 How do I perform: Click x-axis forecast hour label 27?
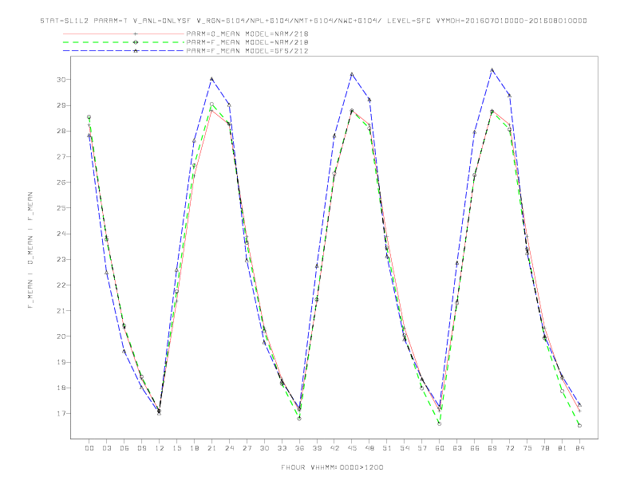pyautogui.click(x=247, y=448)
